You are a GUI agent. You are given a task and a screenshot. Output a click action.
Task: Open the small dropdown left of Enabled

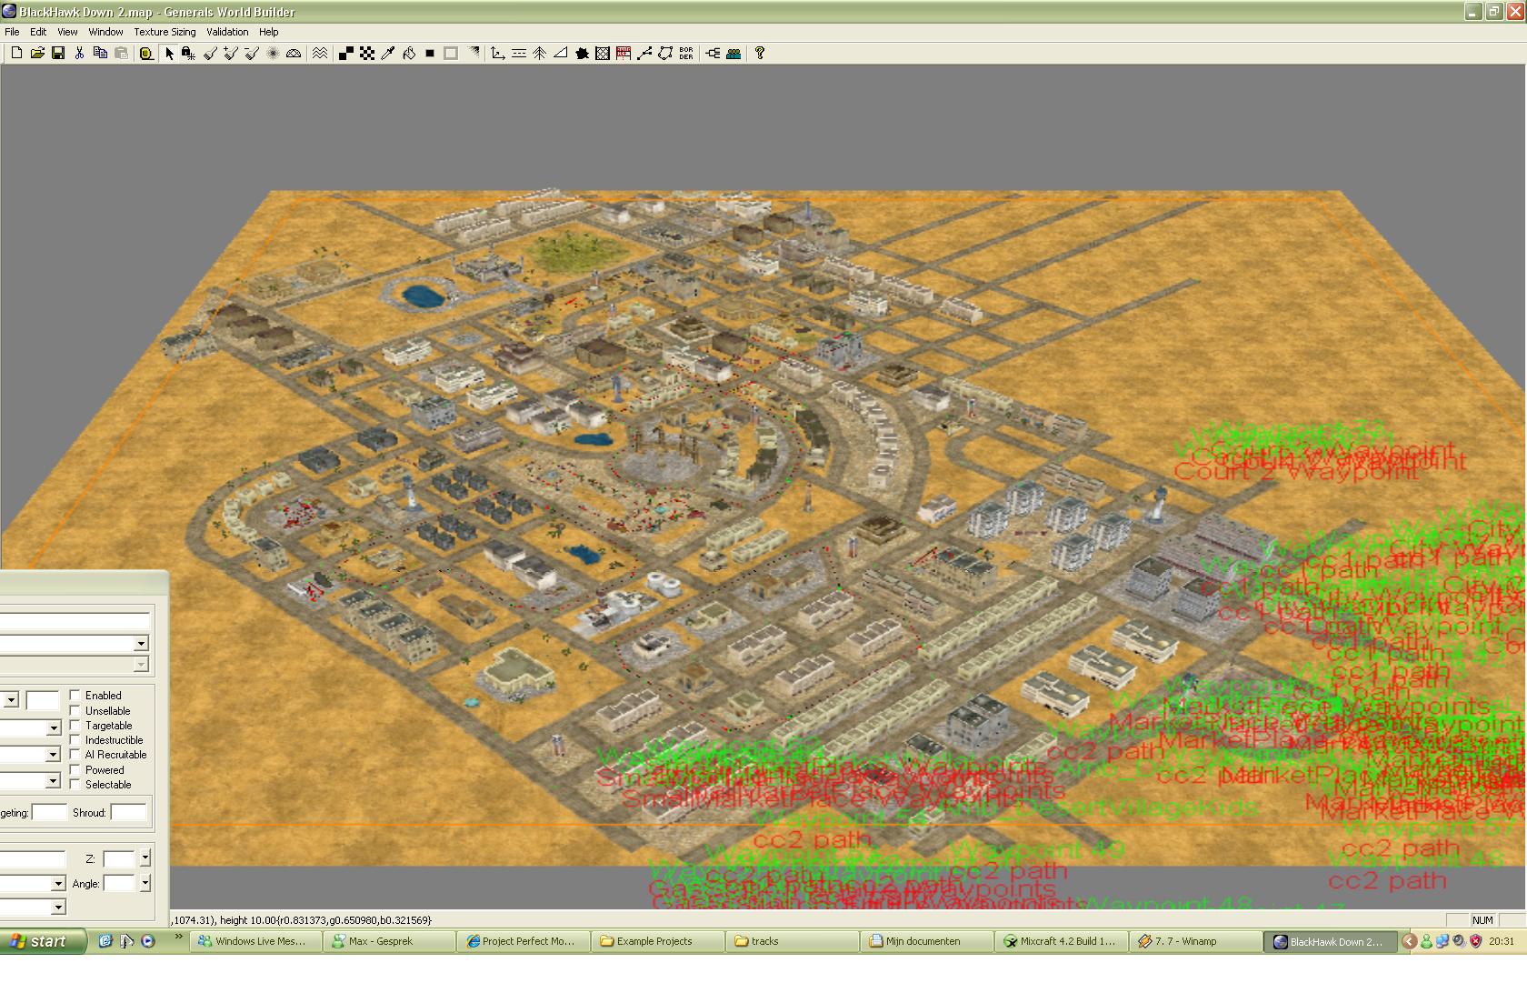point(11,700)
